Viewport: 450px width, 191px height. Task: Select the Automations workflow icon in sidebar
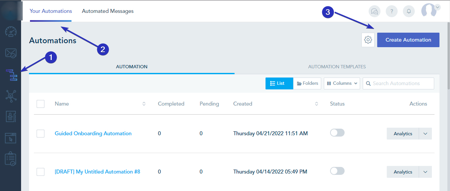pyautogui.click(x=11, y=75)
